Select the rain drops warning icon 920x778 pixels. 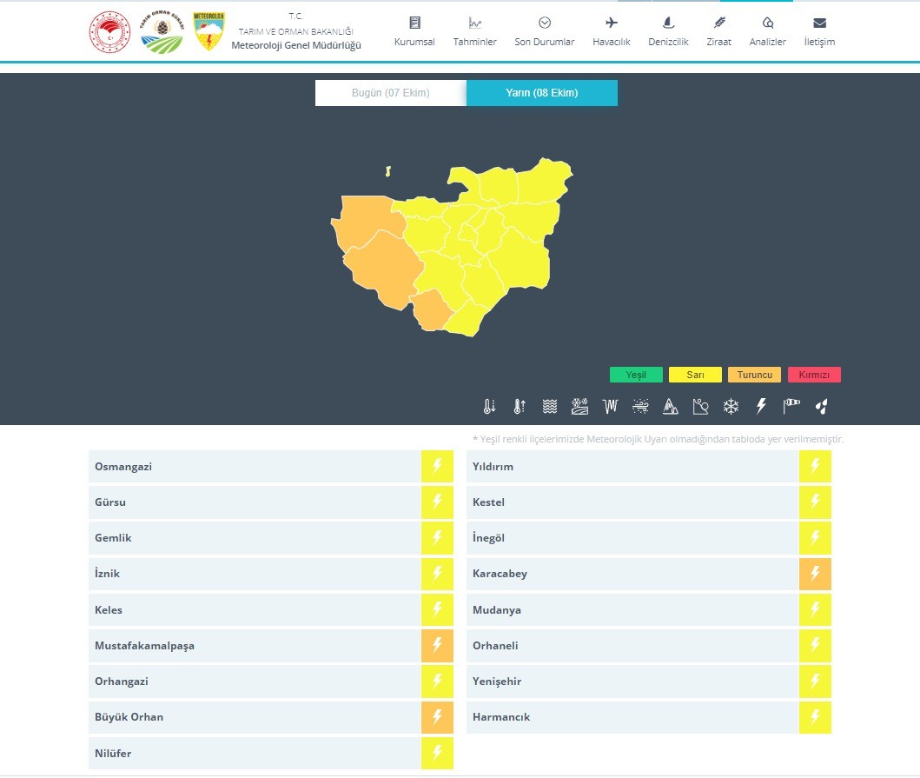point(821,406)
